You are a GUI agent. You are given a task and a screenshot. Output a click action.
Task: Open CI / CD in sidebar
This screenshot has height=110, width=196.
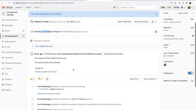tap(7, 47)
